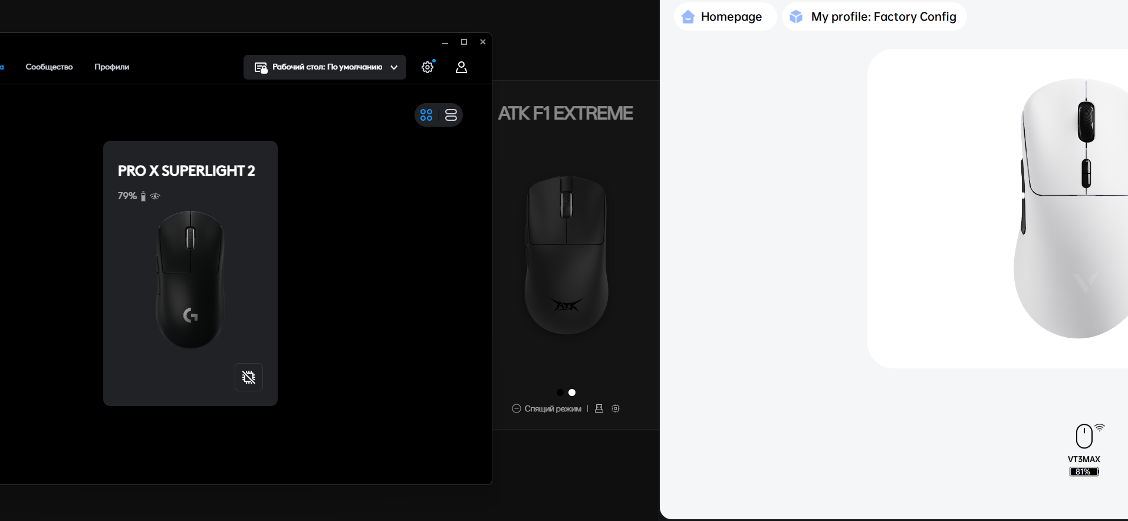Click Спящий режим label in ATK window
Viewport: 1128px width, 521px height.
coord(553,409)
